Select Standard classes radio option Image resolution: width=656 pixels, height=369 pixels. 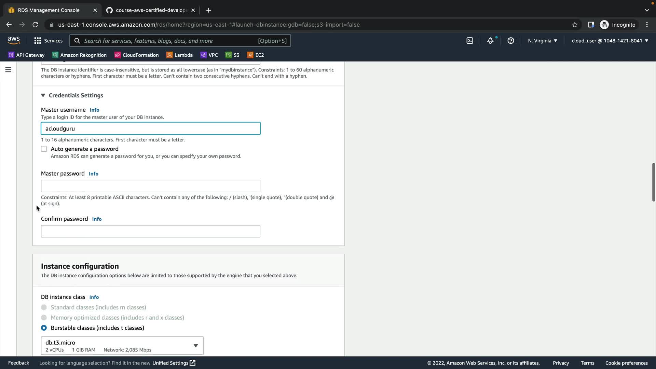coord(44,307)
